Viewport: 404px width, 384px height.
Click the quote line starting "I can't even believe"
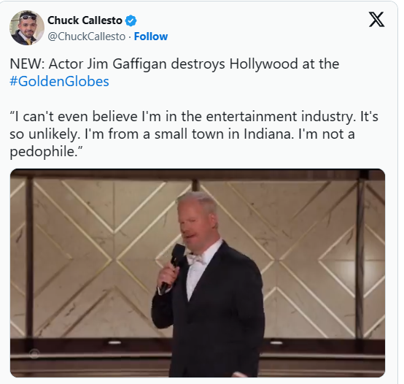coord(194,116)
